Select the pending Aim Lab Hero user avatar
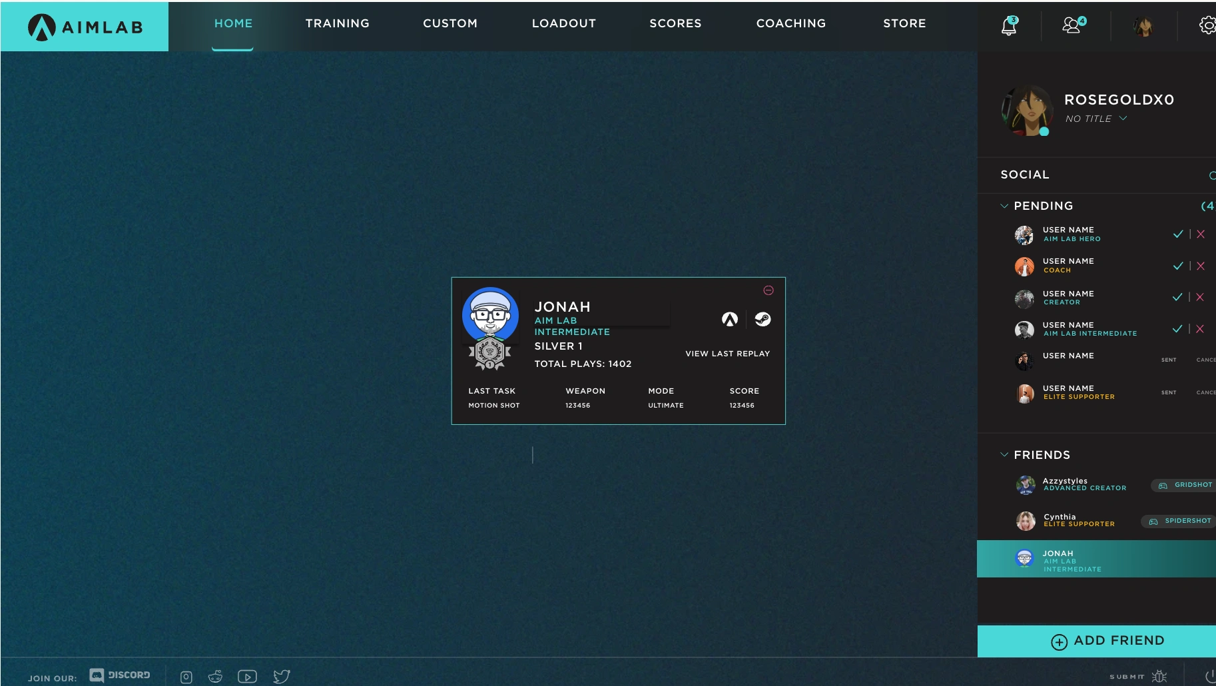 (1024, 234)
